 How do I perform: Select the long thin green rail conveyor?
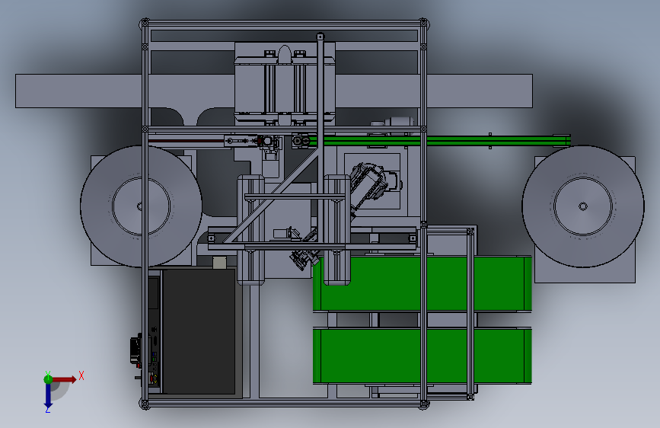(440, 141)
